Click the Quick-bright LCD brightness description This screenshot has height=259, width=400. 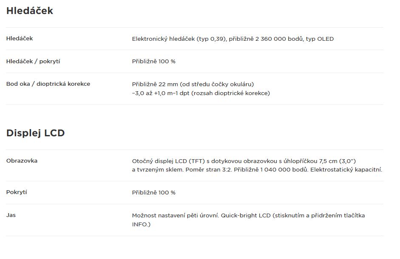(x=249, y=216)
